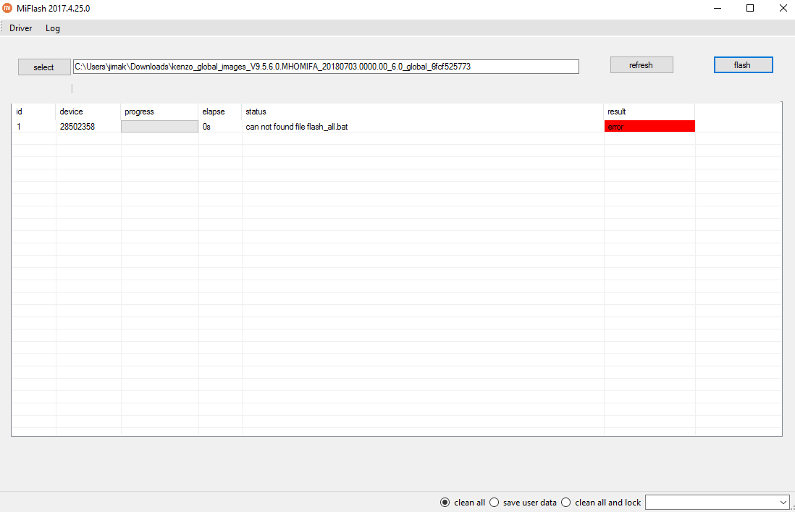The width and height of the screenshot is (795, 512).
Task: Click the red error result cell
Action: click(x=649, y=127)
